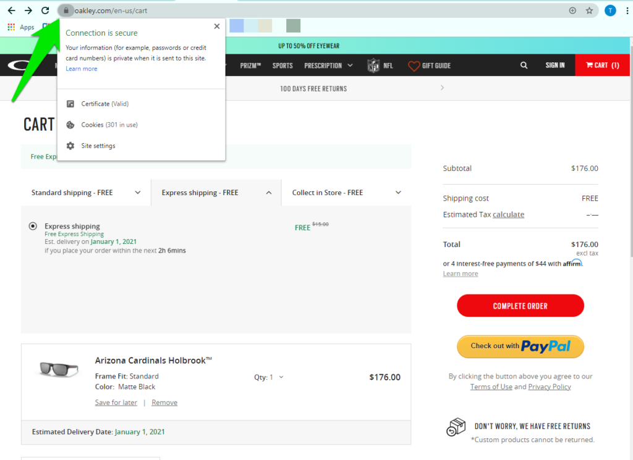Screen dimensions: 633x460
Task: Click the certificate icon
Action: coord(70,104)
